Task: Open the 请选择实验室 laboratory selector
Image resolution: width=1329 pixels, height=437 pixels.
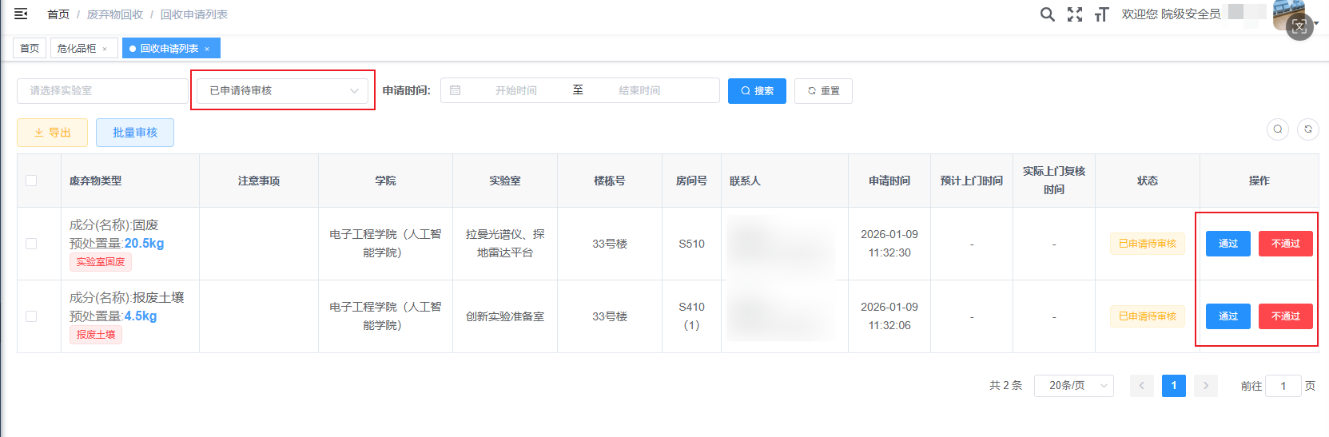Action: click(102, 91)
